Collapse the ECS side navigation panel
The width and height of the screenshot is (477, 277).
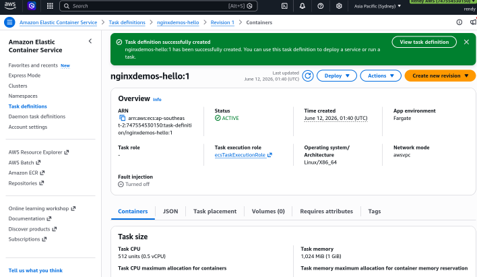click(90, 41)
